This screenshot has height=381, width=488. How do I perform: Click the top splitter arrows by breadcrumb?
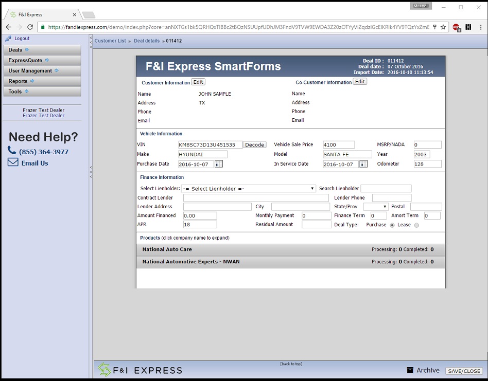coord(91,42)
